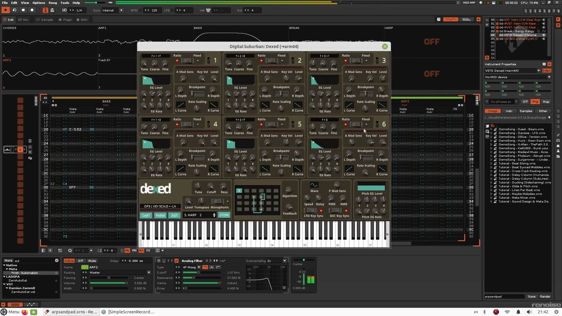Viewport: 562px width, 316px height.
Task: Stop playback with the Stop button
Action: tap(23, 10)
